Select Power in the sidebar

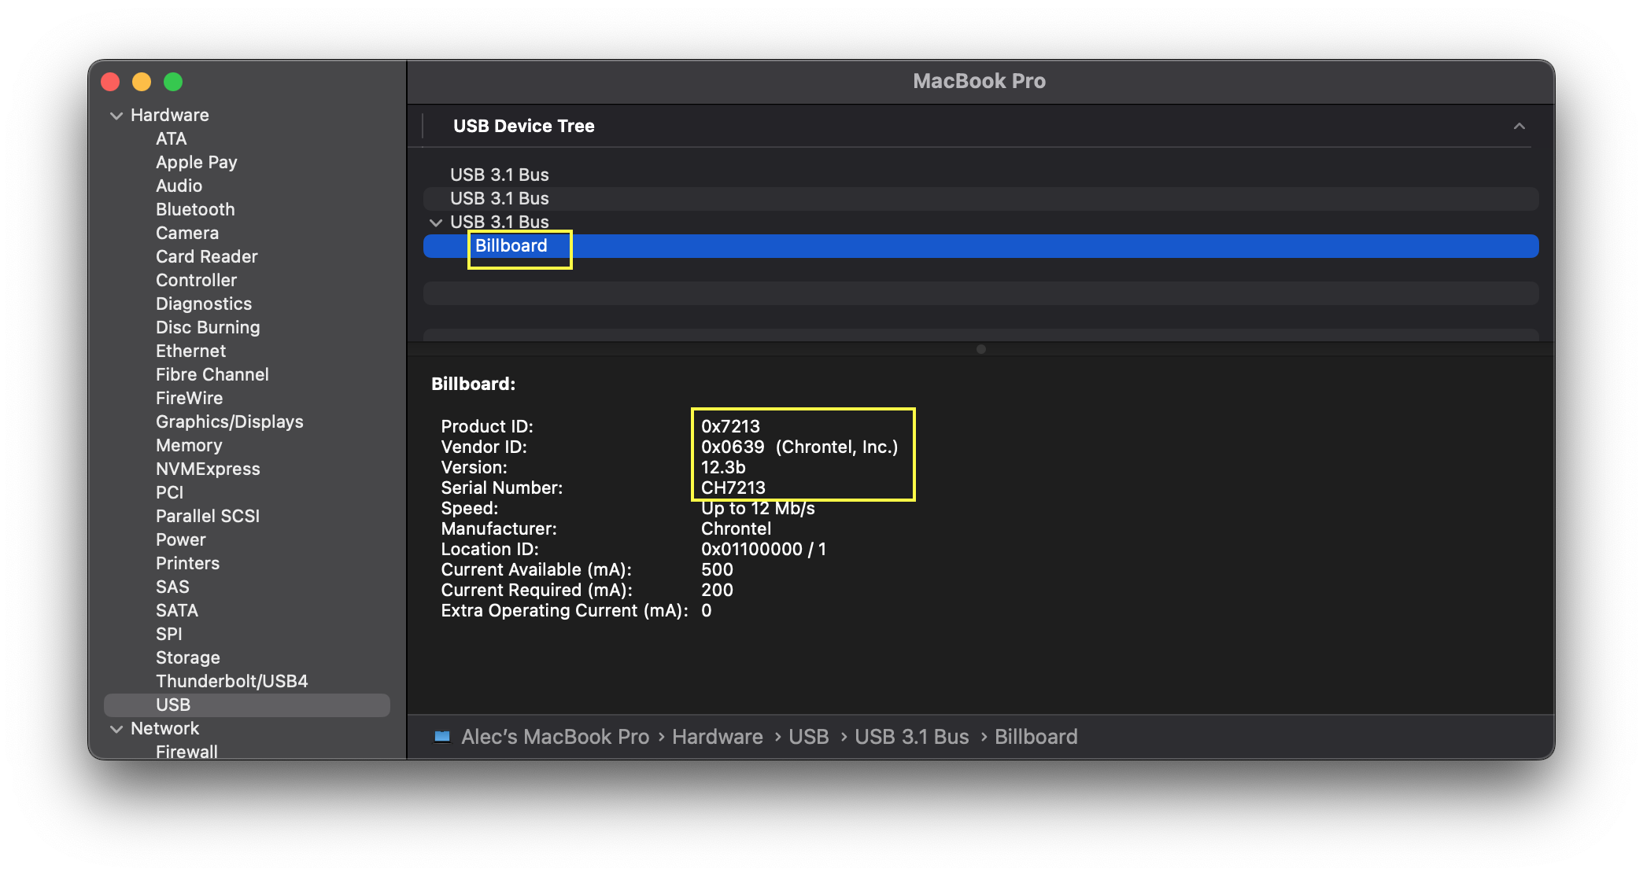pyautogui.click(x=181, y=540)
